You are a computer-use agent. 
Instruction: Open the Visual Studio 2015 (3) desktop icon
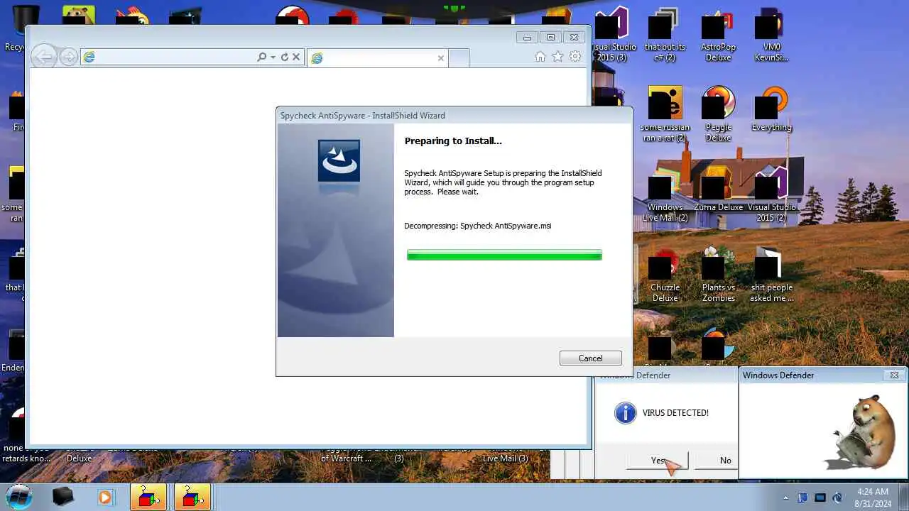(x=611, y=35)
